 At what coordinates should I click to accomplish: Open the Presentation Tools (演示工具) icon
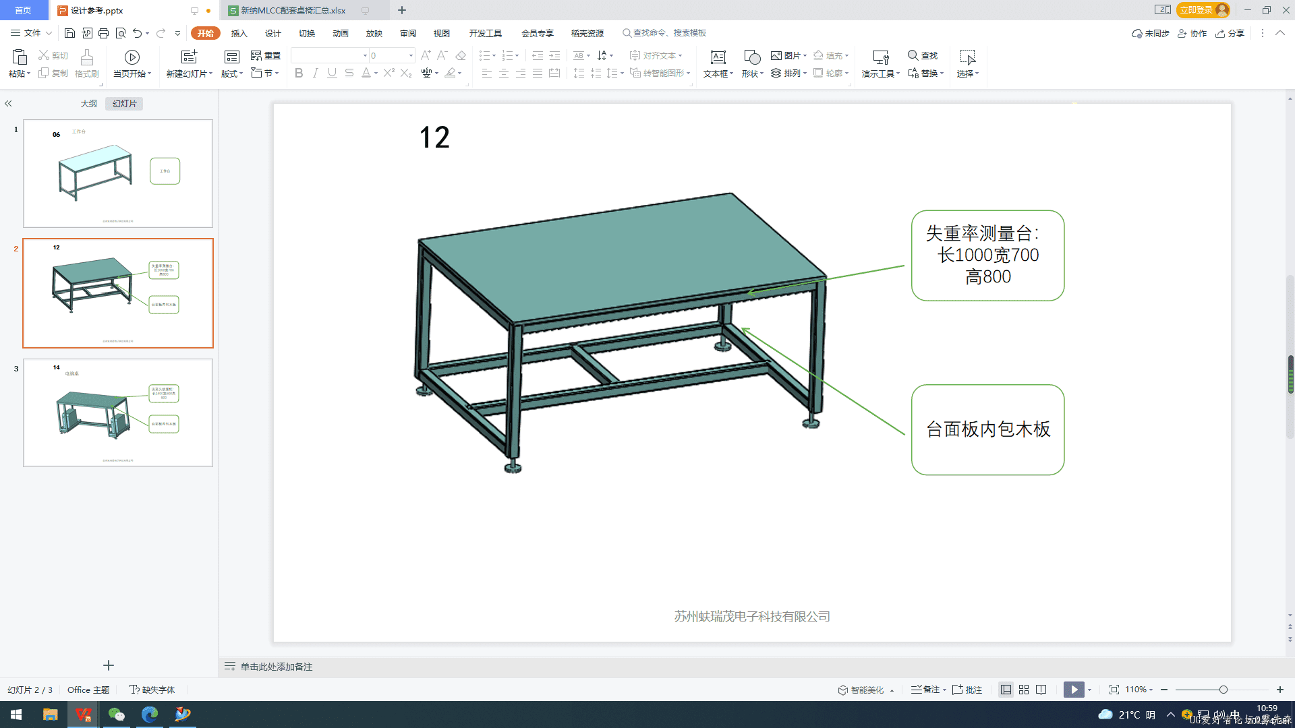tap(881, 57)
